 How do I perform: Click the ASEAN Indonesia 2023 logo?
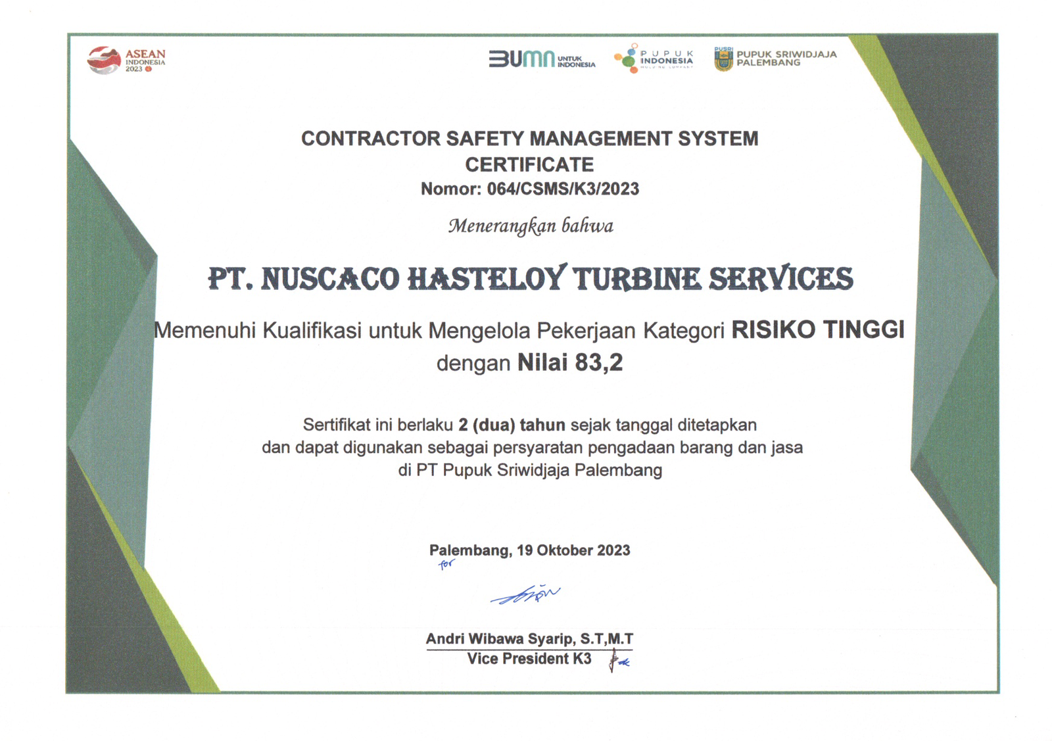126,60
